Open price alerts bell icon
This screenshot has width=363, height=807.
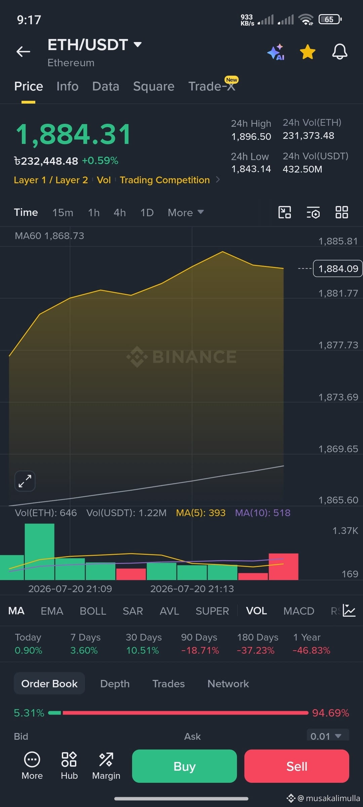pyautogui.click(x=340, y=52)
